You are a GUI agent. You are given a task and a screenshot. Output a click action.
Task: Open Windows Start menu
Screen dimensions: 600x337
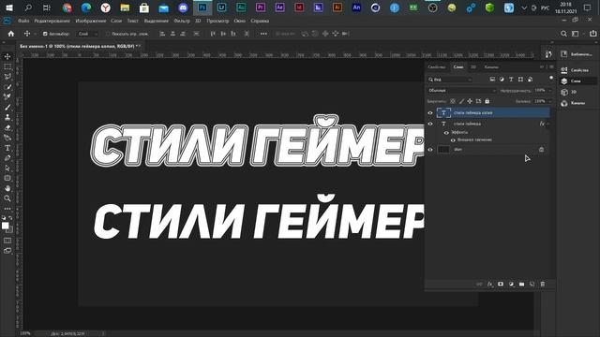[x=9, y=7]
